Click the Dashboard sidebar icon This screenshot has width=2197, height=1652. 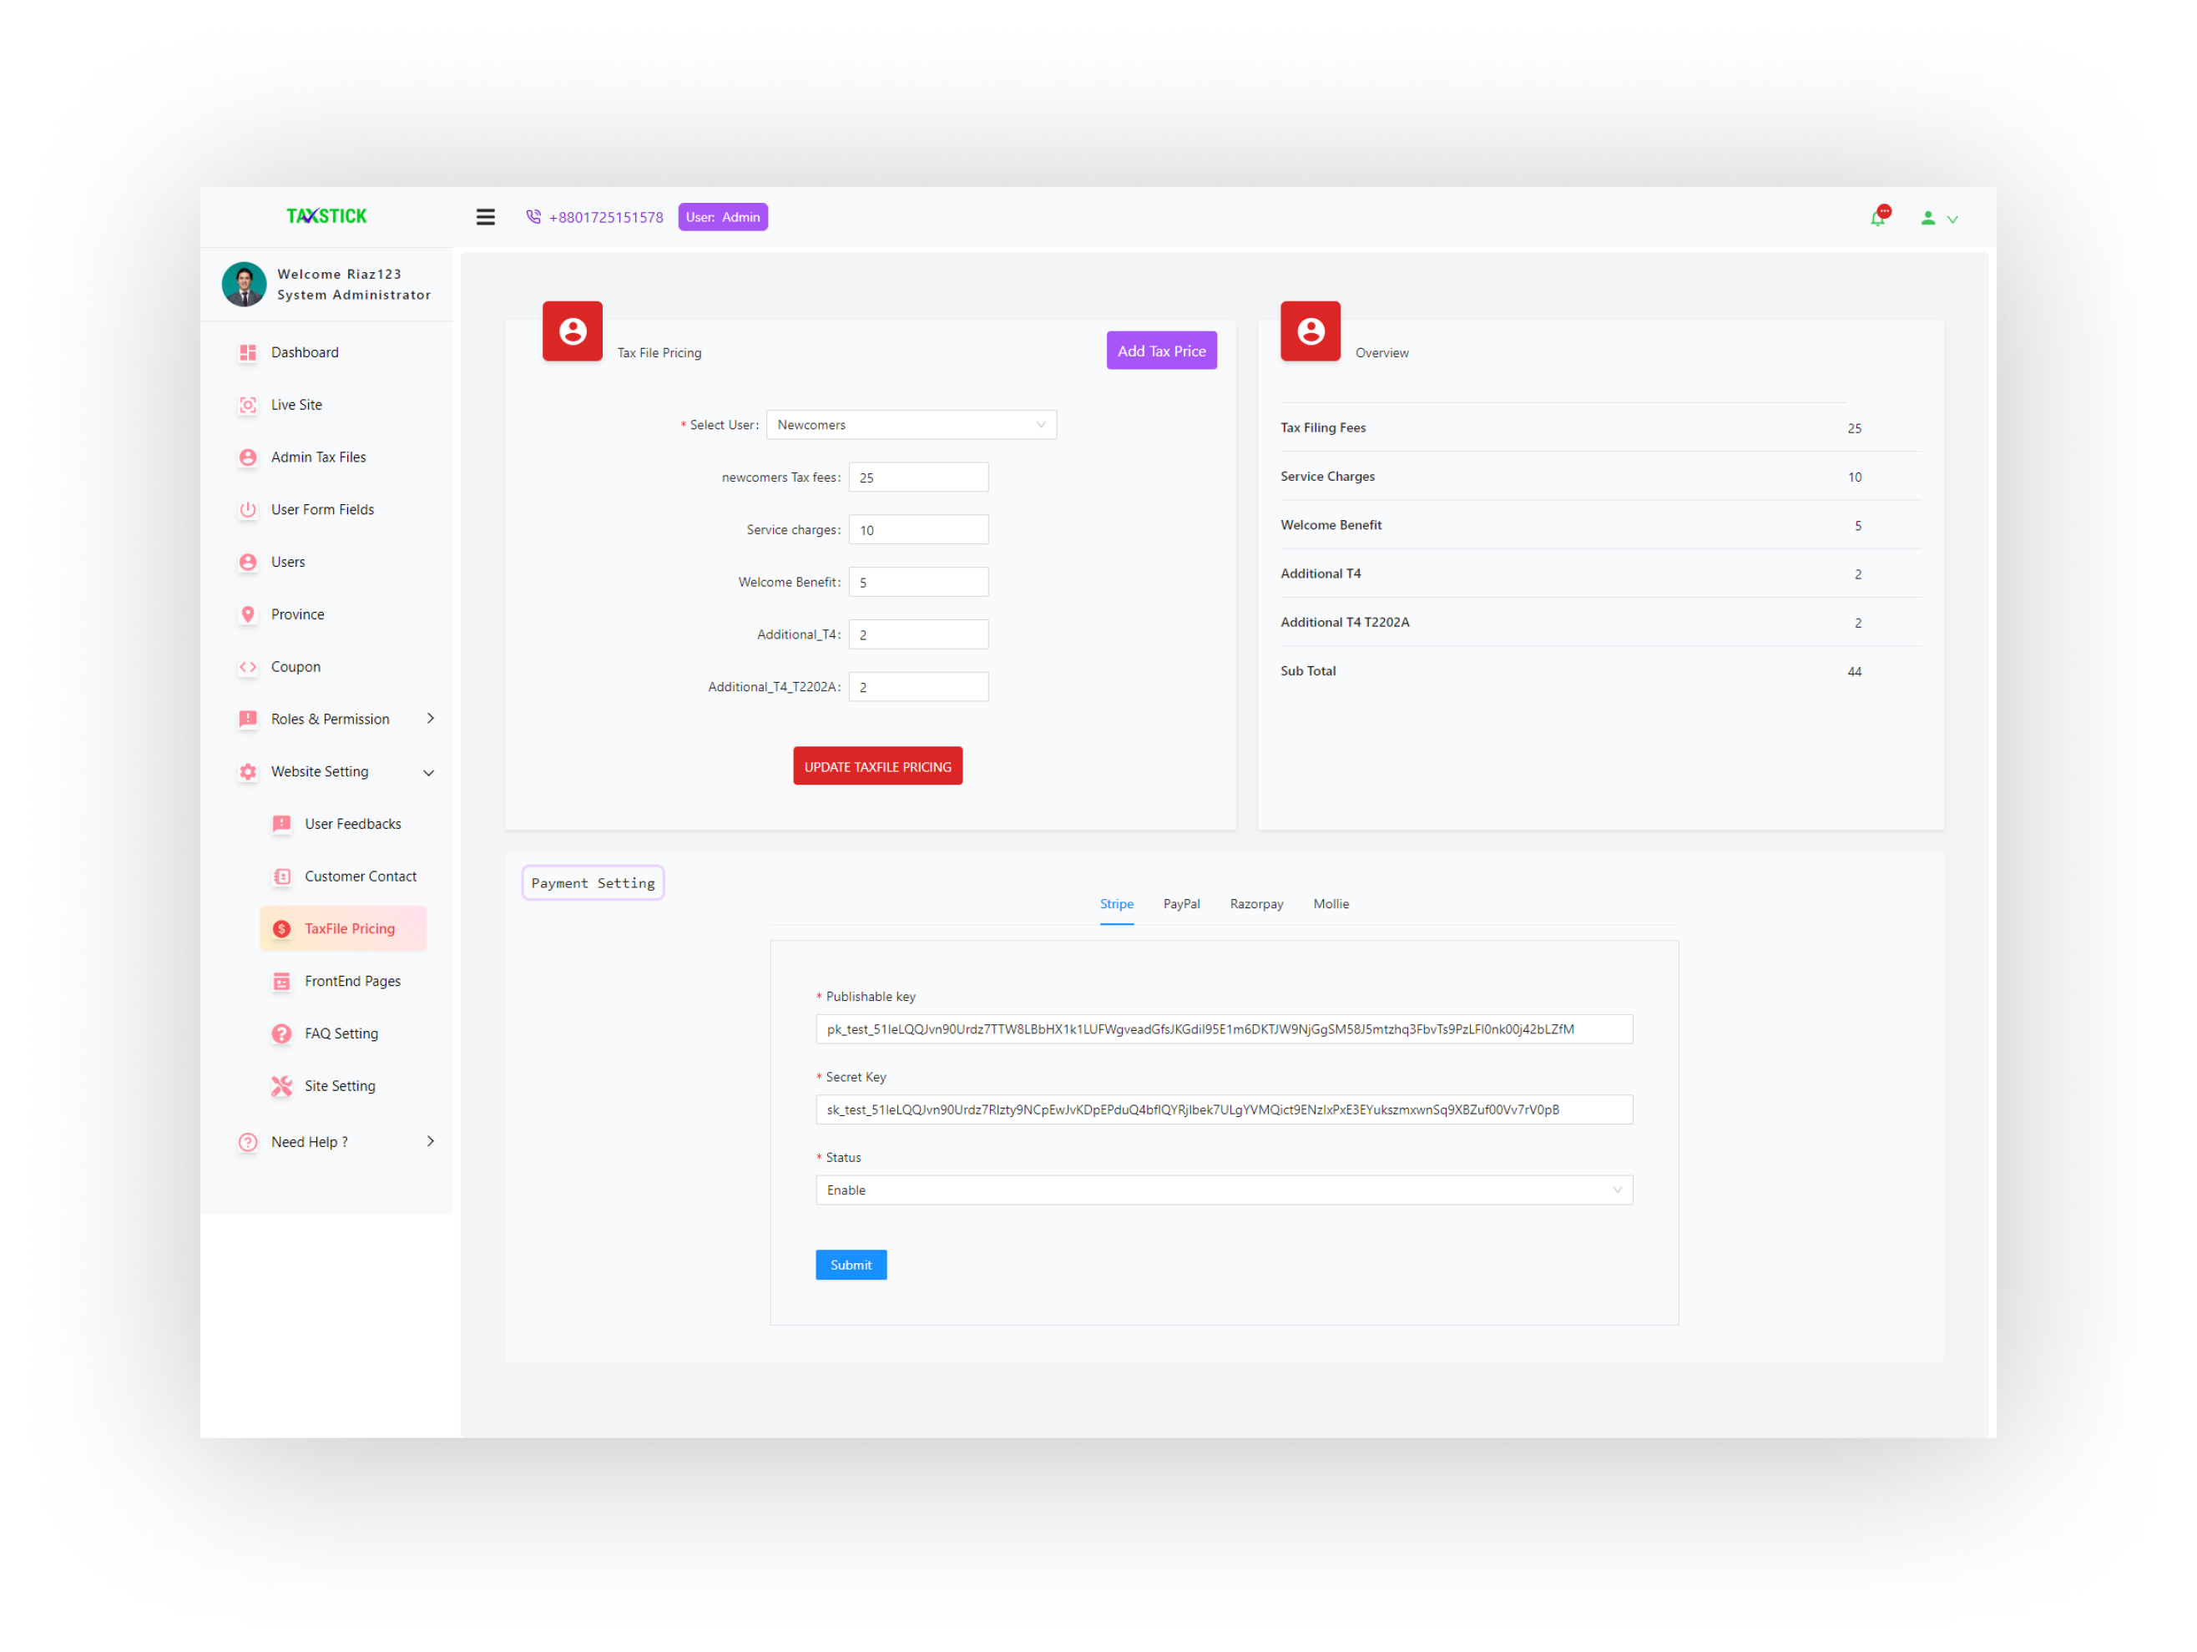coord(248,352)
